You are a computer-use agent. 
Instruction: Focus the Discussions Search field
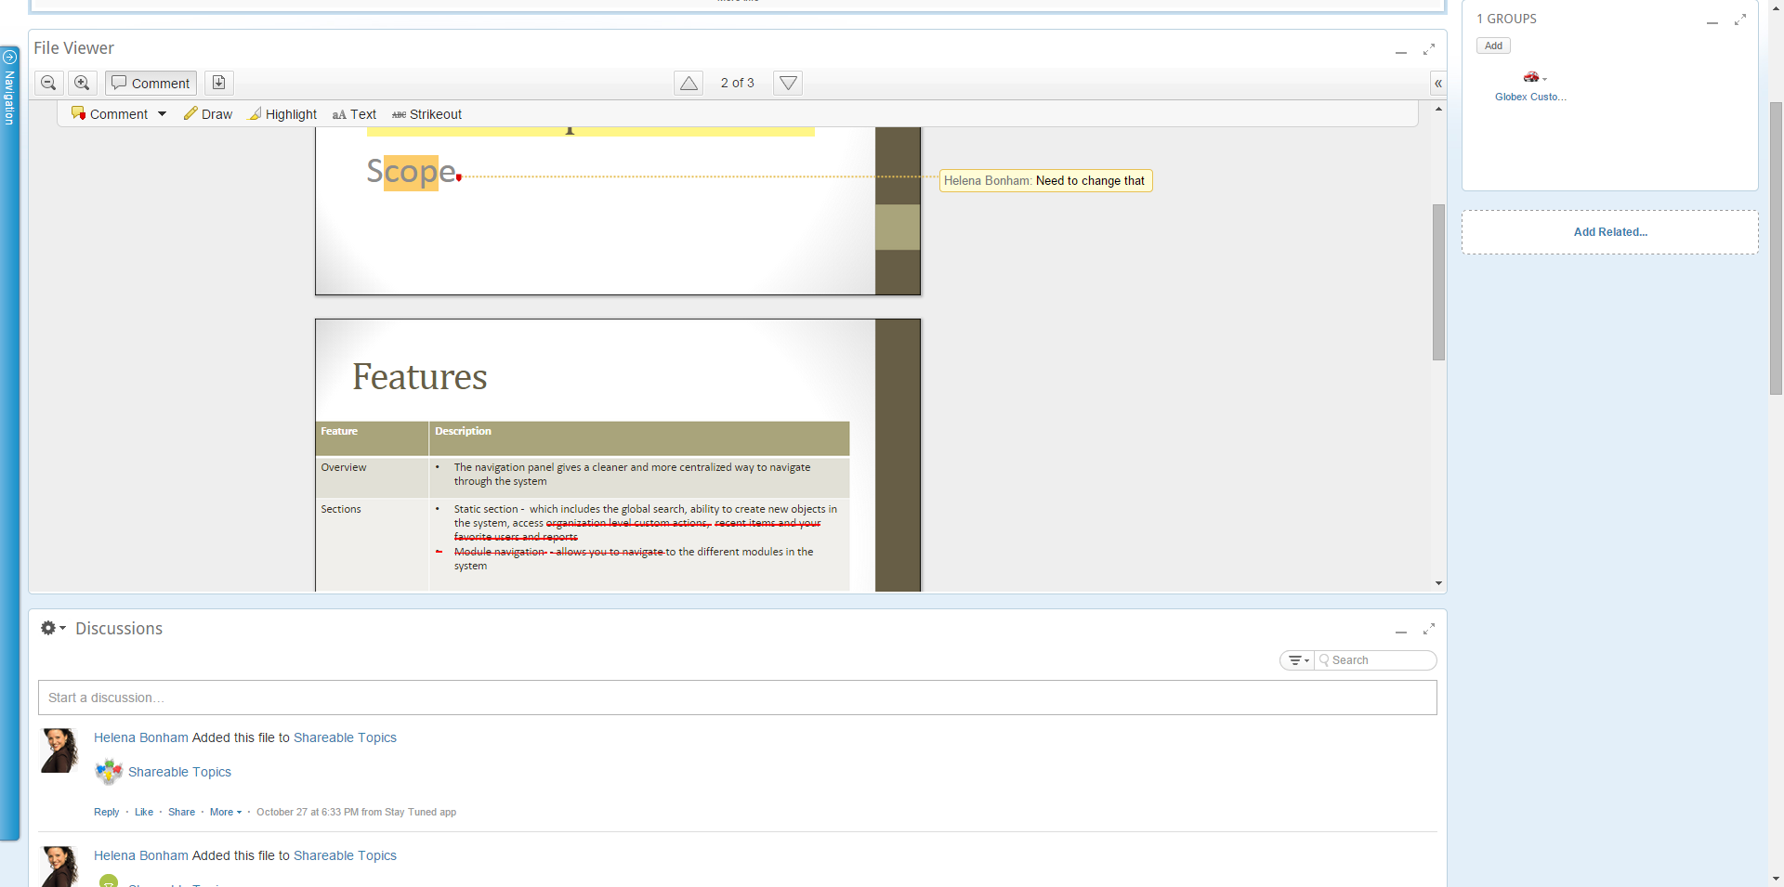tap(1376, 660)
